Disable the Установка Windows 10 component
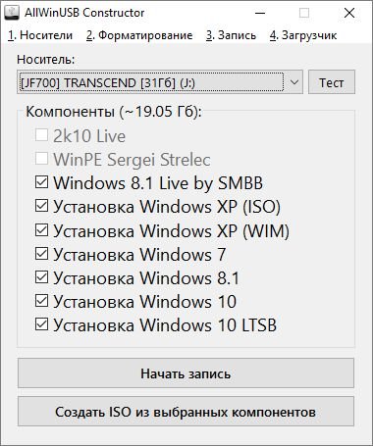The height and width of the screenshot is (446, 373). coord(41,301)
